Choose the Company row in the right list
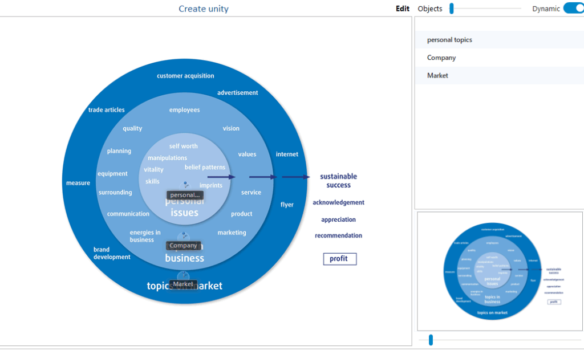Screen dimensions: 584x350 click(x=441, y=58)
